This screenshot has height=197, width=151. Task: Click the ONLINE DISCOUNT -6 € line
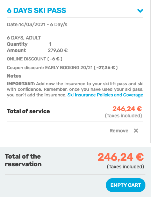(x=35, y=59)
